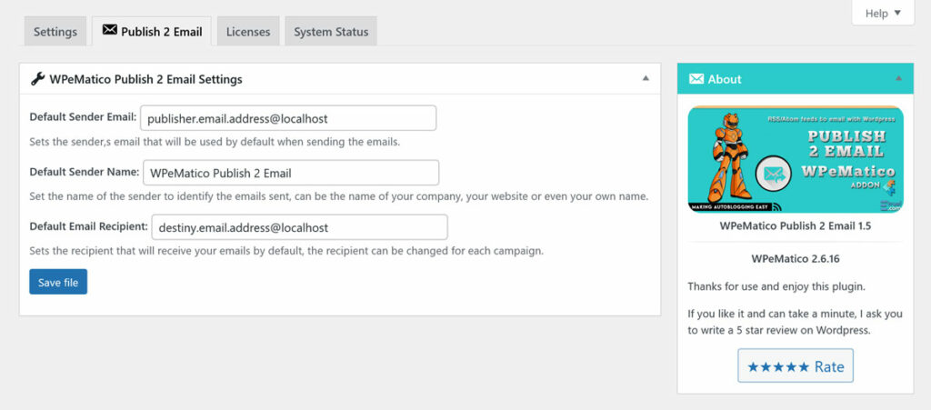Screen dimensions: 931x410
Task: Edit the Default Sender Email field
Action: [288, 118]
